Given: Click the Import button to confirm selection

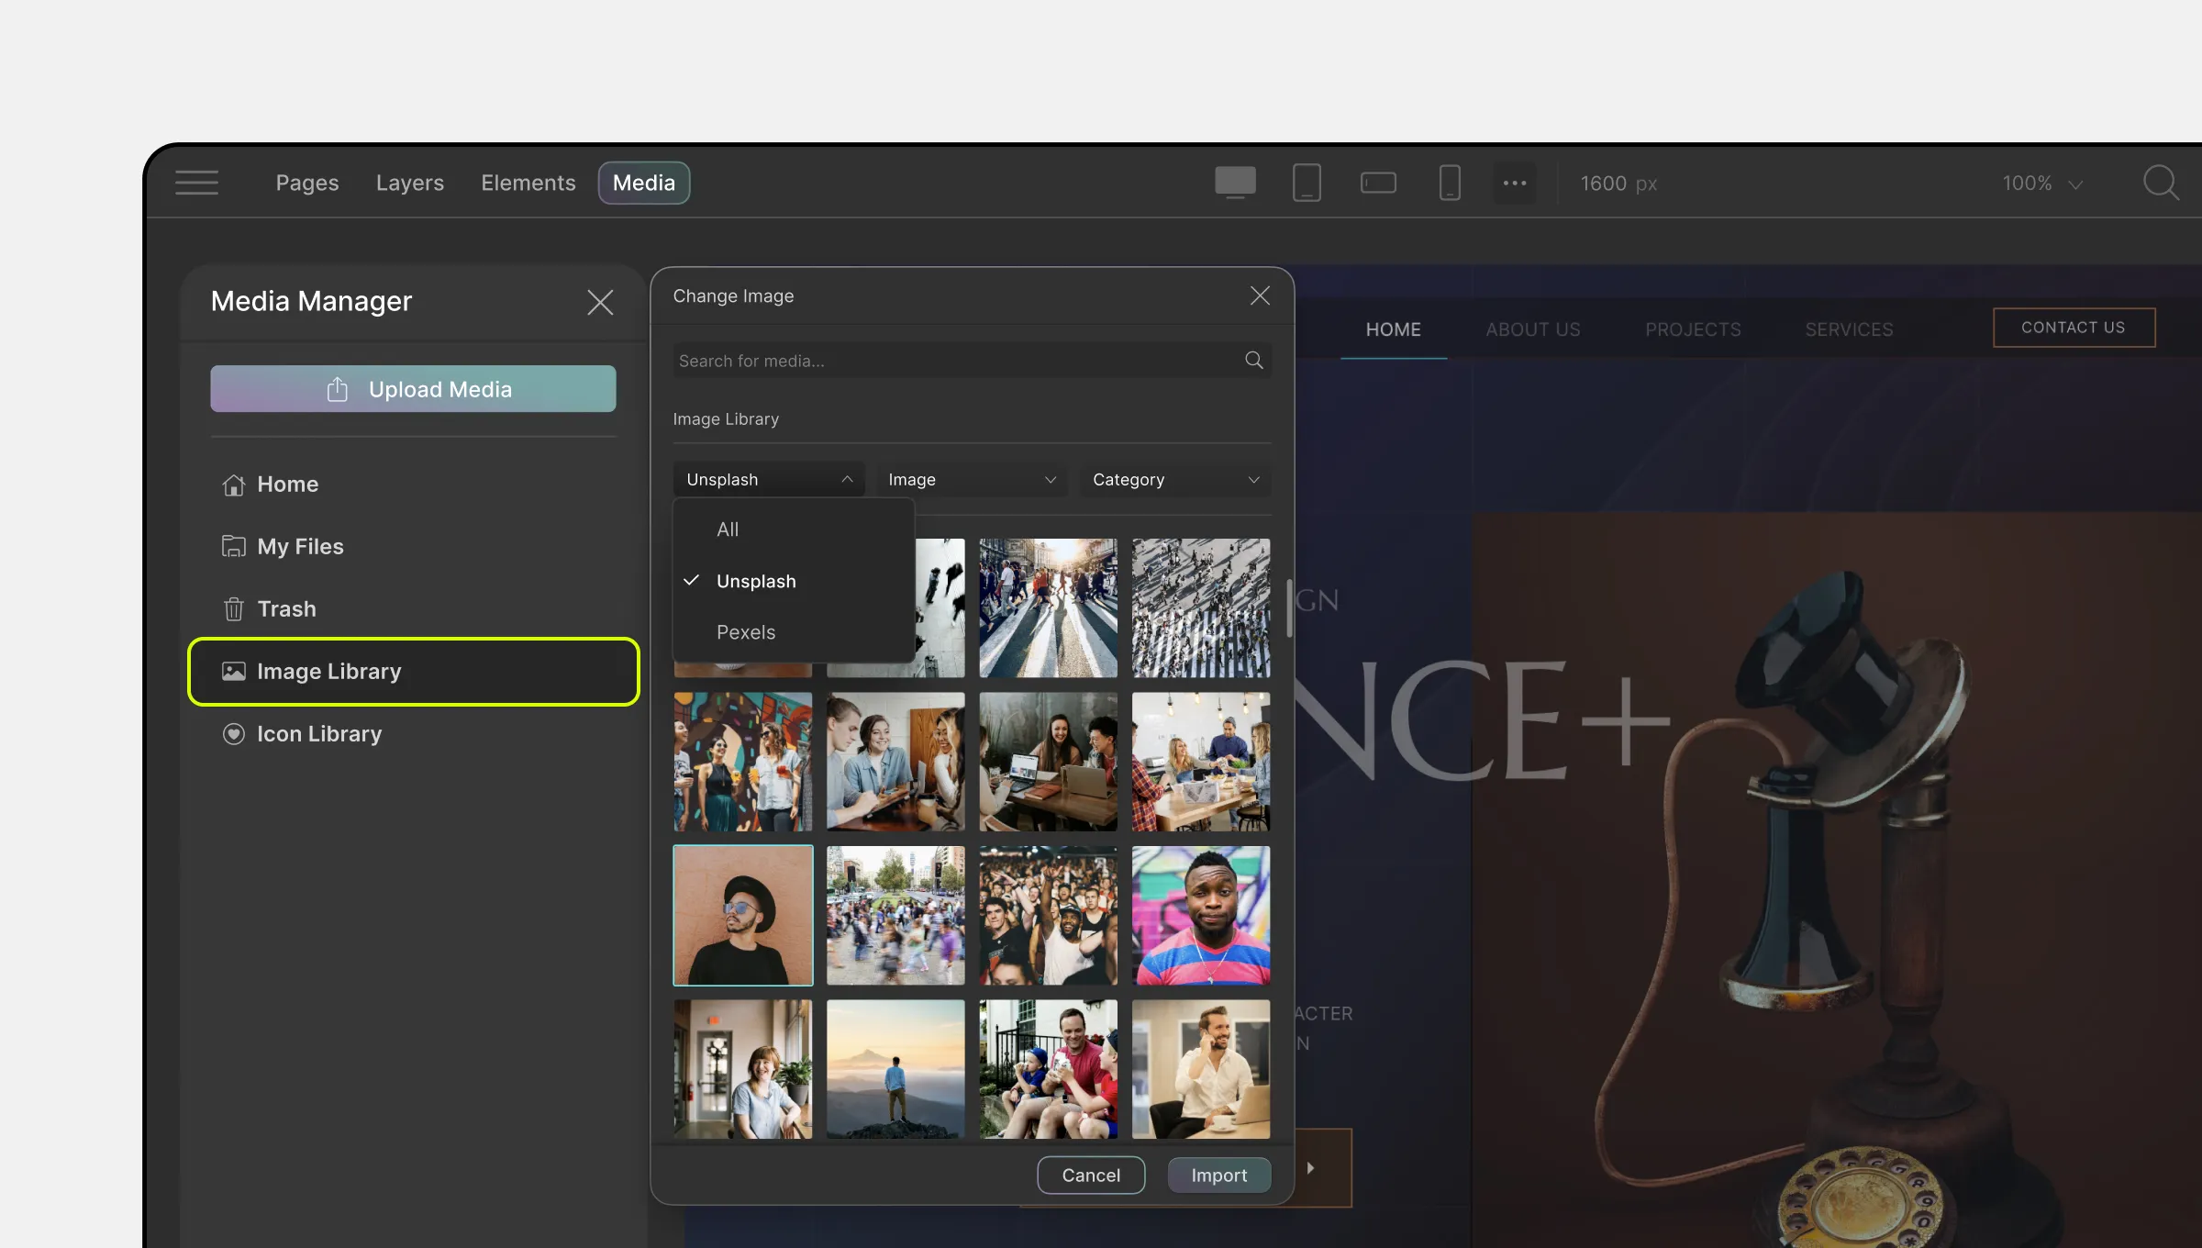Looking at the screenshot, I should click(1219, 1174).
